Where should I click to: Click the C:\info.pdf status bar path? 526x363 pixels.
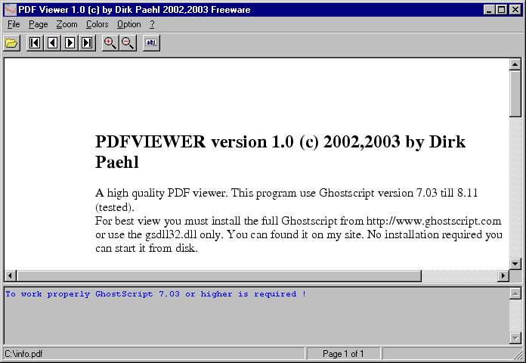[24, 354]
